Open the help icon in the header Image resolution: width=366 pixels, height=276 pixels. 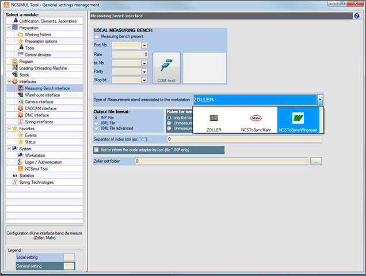coord(357,16)
